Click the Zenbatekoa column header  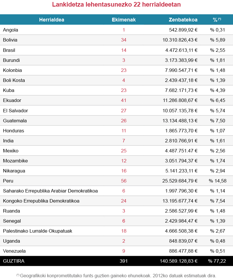(183, 20)
